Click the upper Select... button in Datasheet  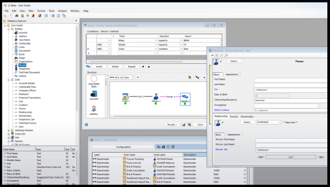(x=234, y=61)
